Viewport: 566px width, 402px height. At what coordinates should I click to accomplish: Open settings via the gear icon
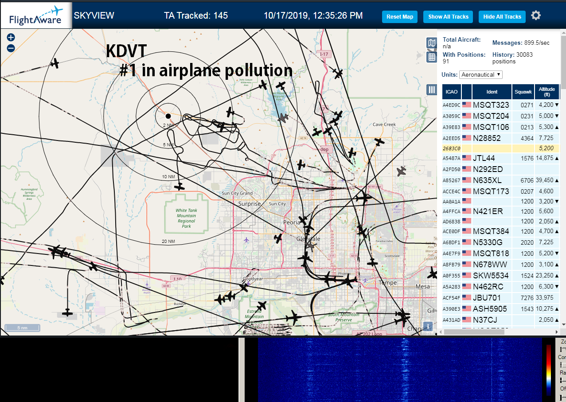(536, 16)
